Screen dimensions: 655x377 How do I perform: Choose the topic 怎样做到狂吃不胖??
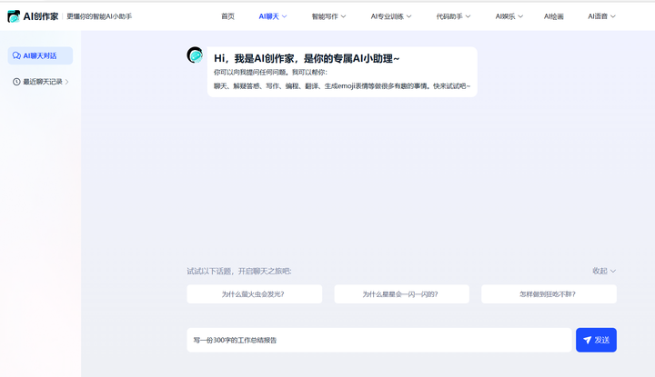click(x=549, y=294)
